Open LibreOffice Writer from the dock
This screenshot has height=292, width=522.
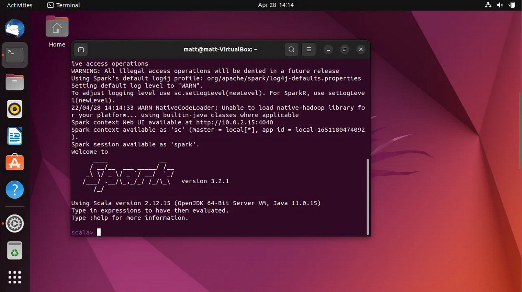tap(15, 136)
